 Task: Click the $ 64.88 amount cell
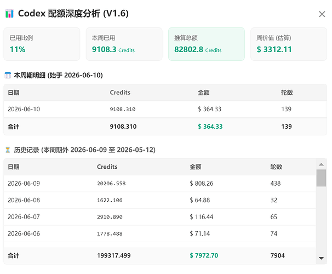(x=200, y=200)
